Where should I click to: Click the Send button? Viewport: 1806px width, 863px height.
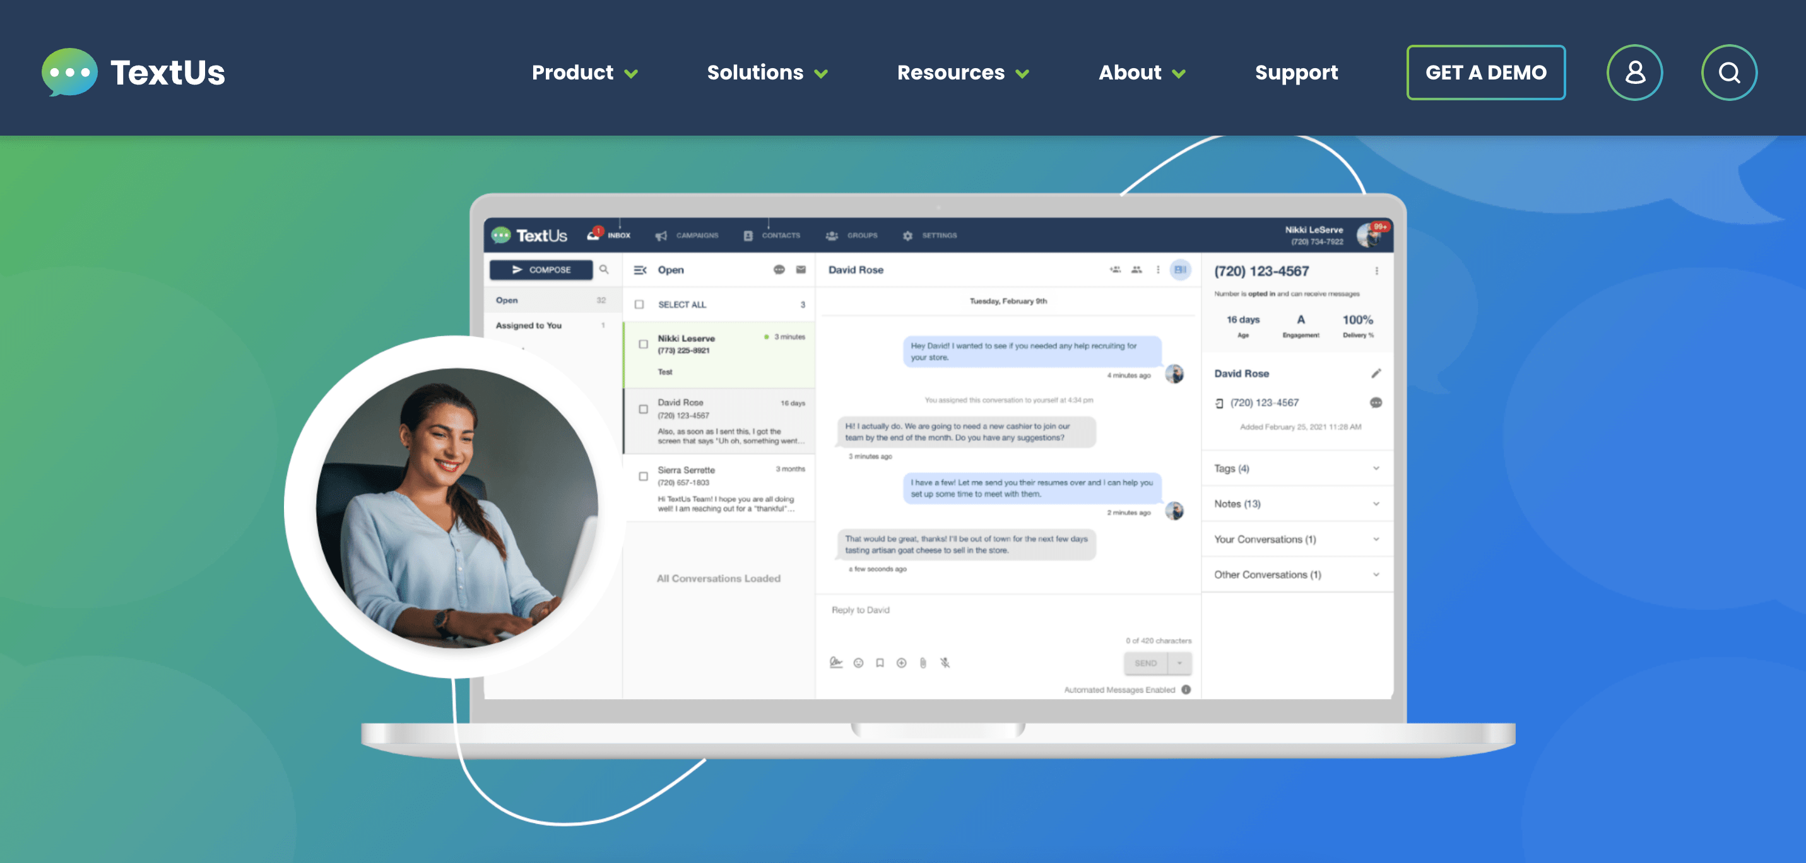tap(1145, 663)
